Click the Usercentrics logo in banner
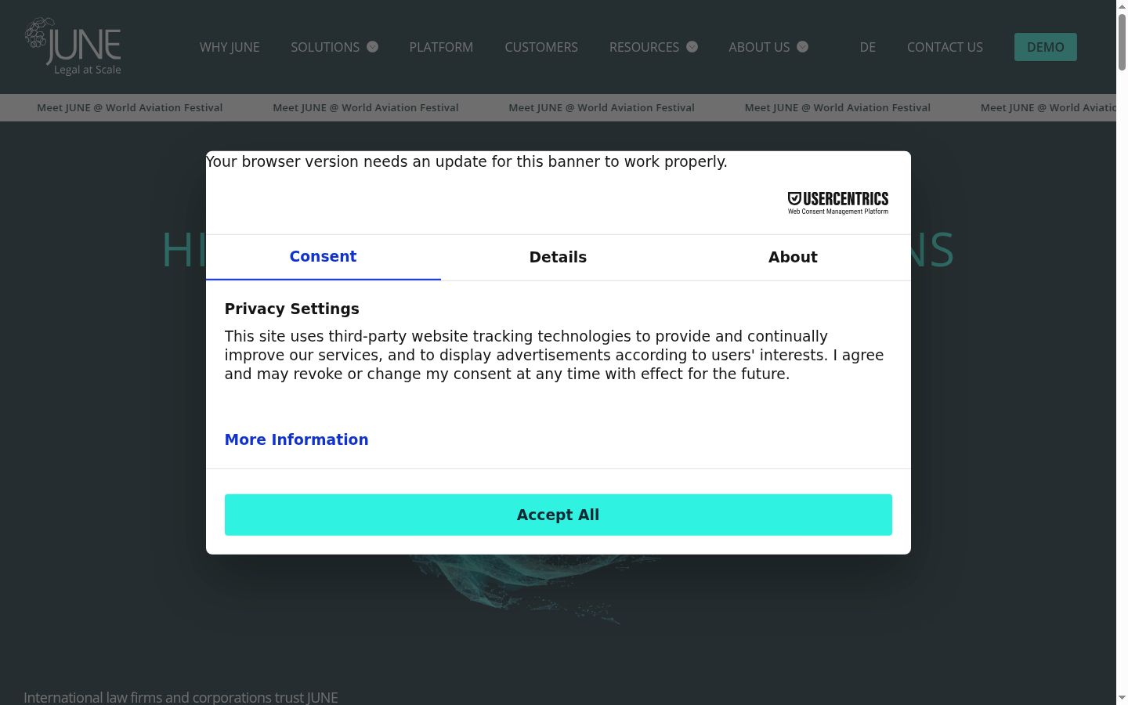This screenshot has height=705, width=1128. 837,203
